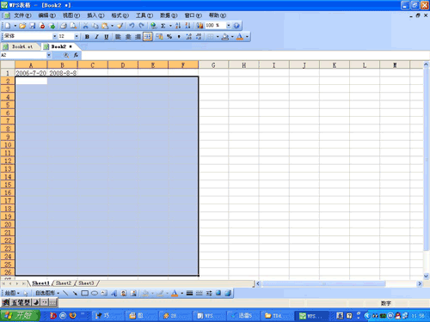Open the 编辑 menu
Image resolution: width=430 pixels, height=322 pixels.
pos(47,15)
